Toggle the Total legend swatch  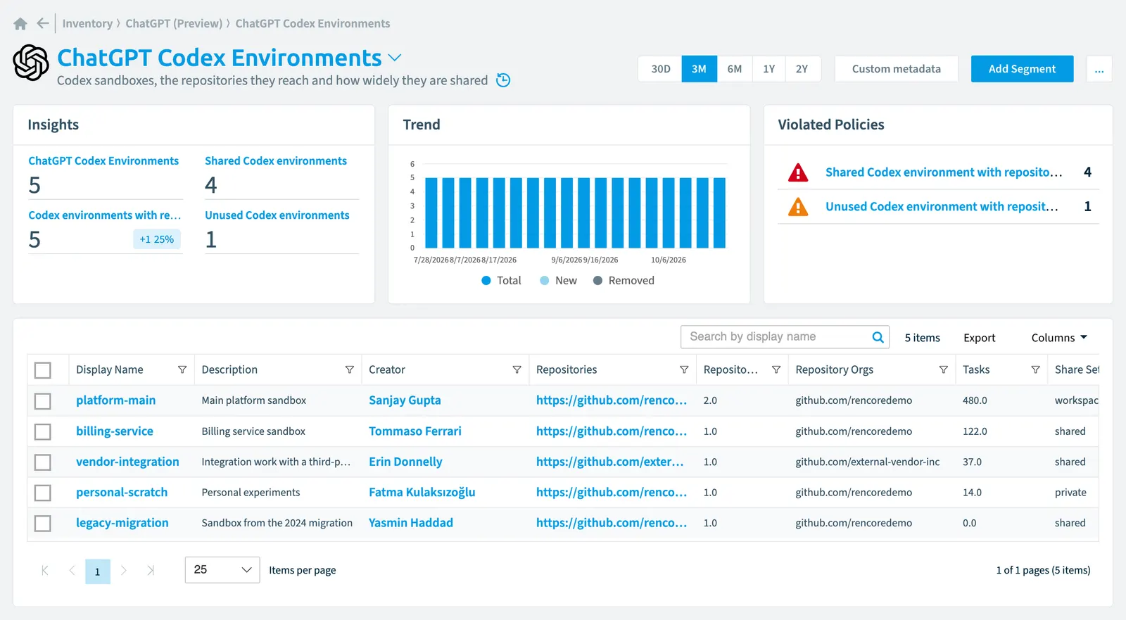pyautogui.click(x=486, y=281)
